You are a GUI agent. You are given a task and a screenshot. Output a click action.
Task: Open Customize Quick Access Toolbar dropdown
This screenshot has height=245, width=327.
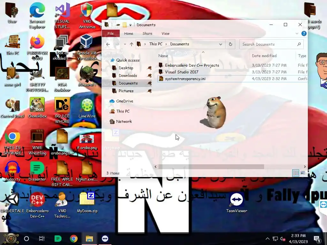pos(130,25)
